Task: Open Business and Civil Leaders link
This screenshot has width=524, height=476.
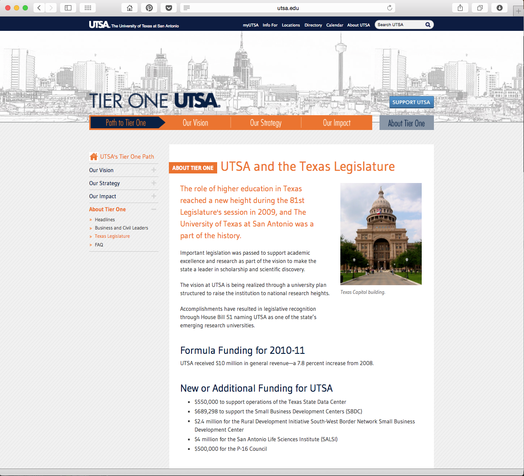Action: (121, 228)
